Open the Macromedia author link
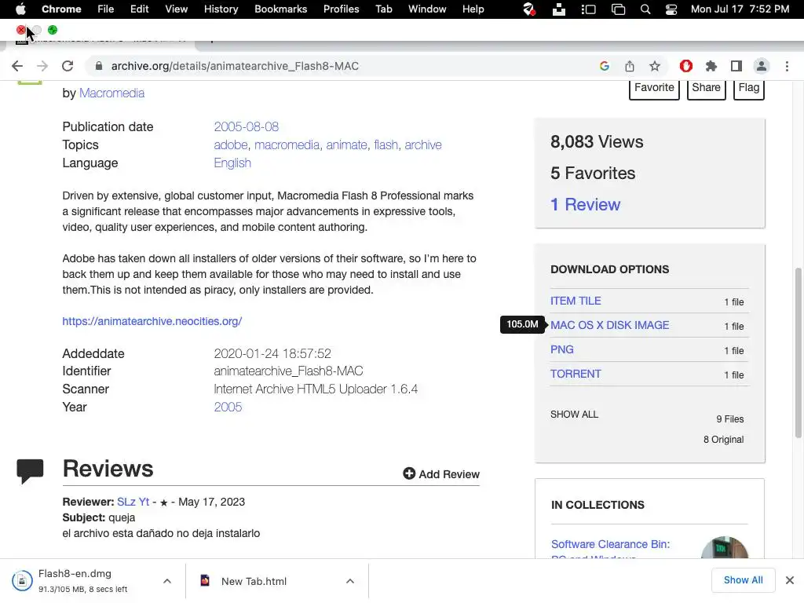The height and width of the screenshot is (603, 804). pyautogui.click(x=111, y=93)
